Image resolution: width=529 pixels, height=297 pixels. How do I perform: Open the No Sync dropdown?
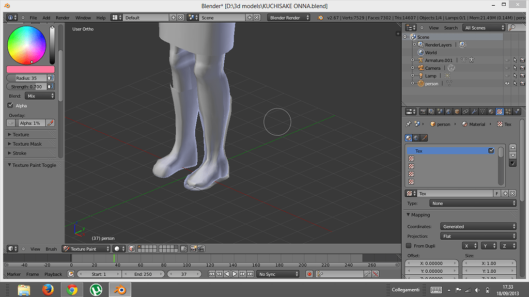(x=278, y=274)
